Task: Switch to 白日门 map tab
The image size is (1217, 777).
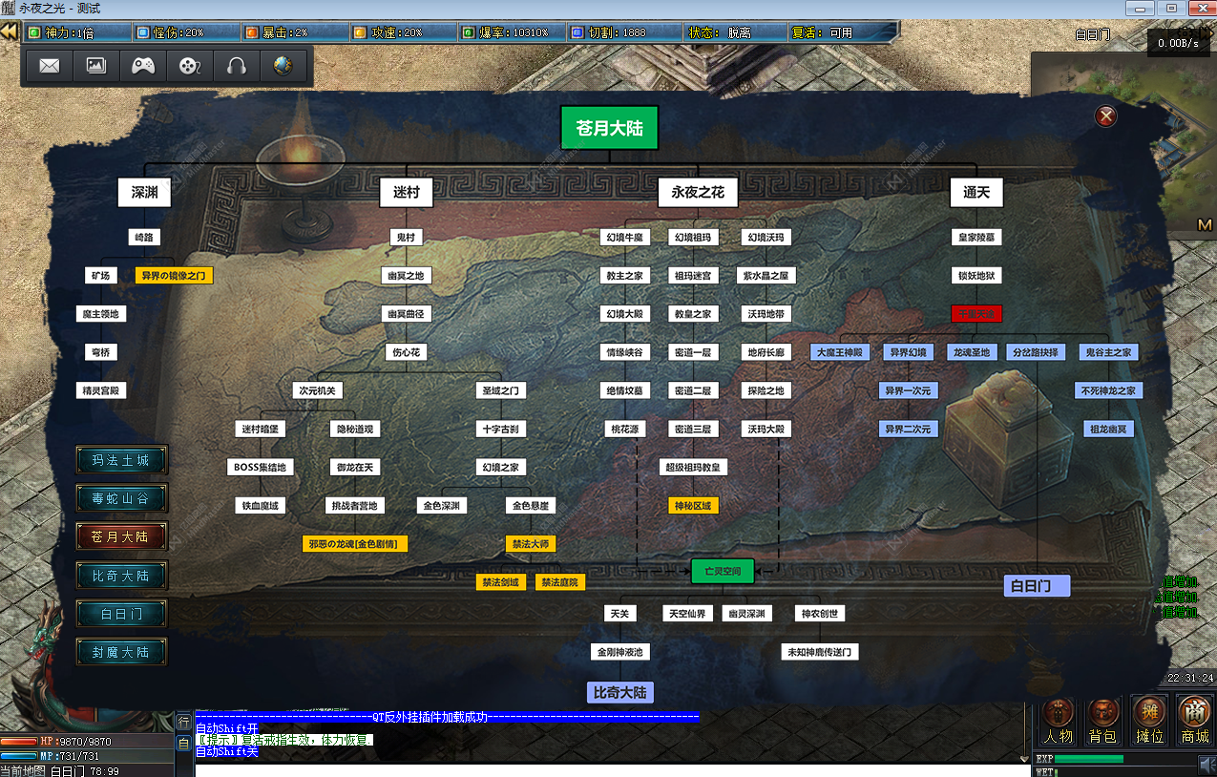Action: click(121, 614)
